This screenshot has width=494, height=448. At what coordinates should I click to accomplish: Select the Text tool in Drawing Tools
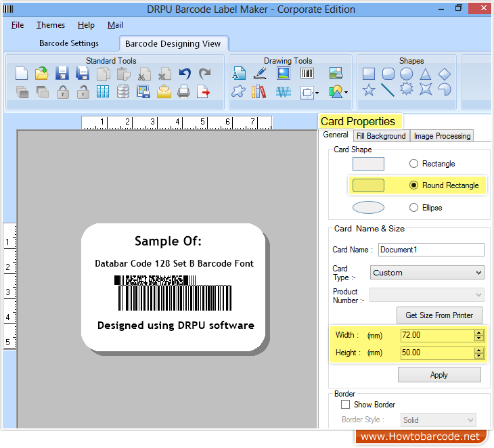239,73
